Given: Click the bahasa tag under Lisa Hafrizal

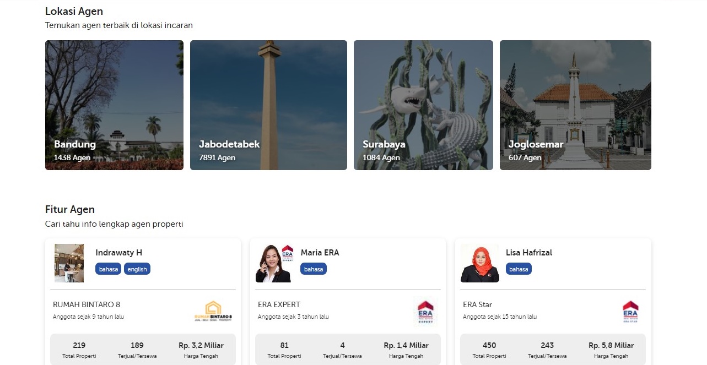Looking at the screenshot, I should click(519, 269).
